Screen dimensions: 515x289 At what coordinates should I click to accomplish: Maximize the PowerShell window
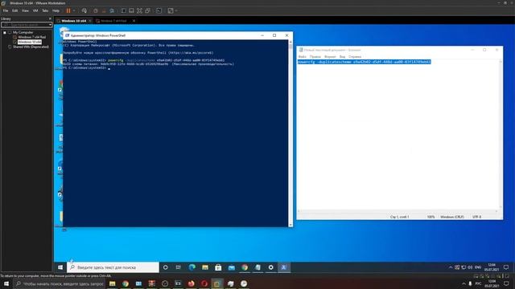(x=274, y=35)
